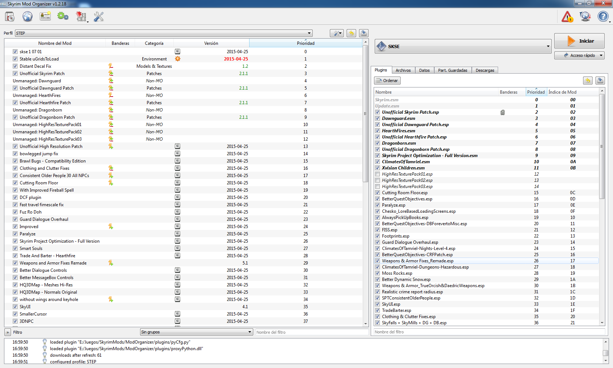Click the flag icon for Weapons and Armor Fixes Remade

[x=111, y=263]
